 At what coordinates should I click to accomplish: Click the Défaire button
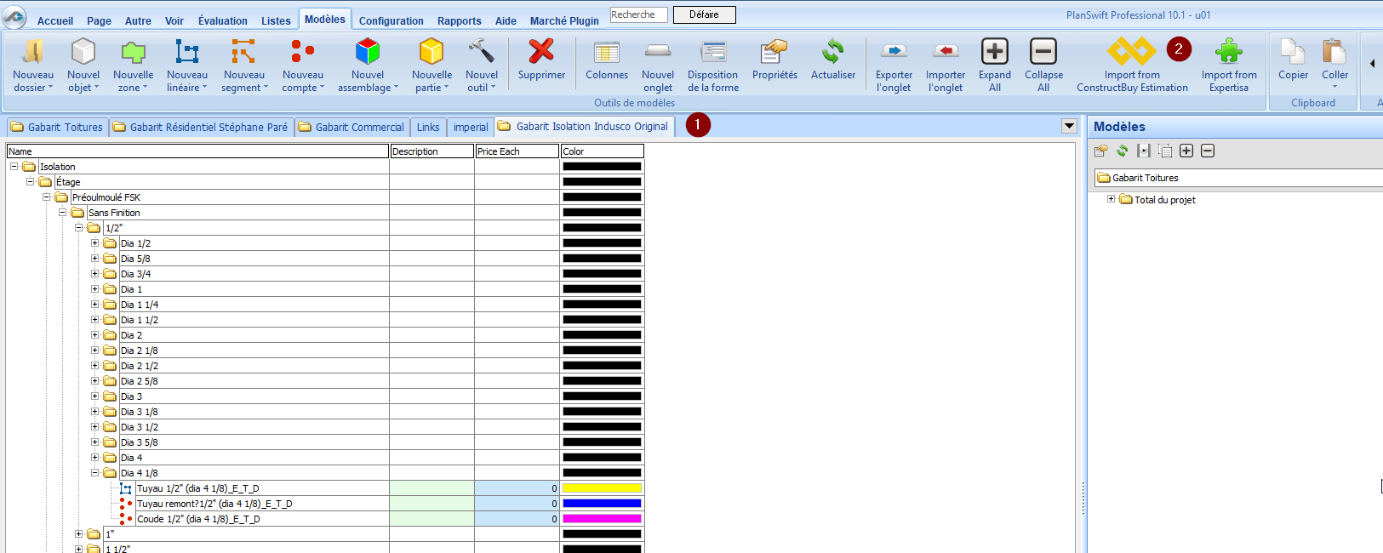(x=704, y=14)
